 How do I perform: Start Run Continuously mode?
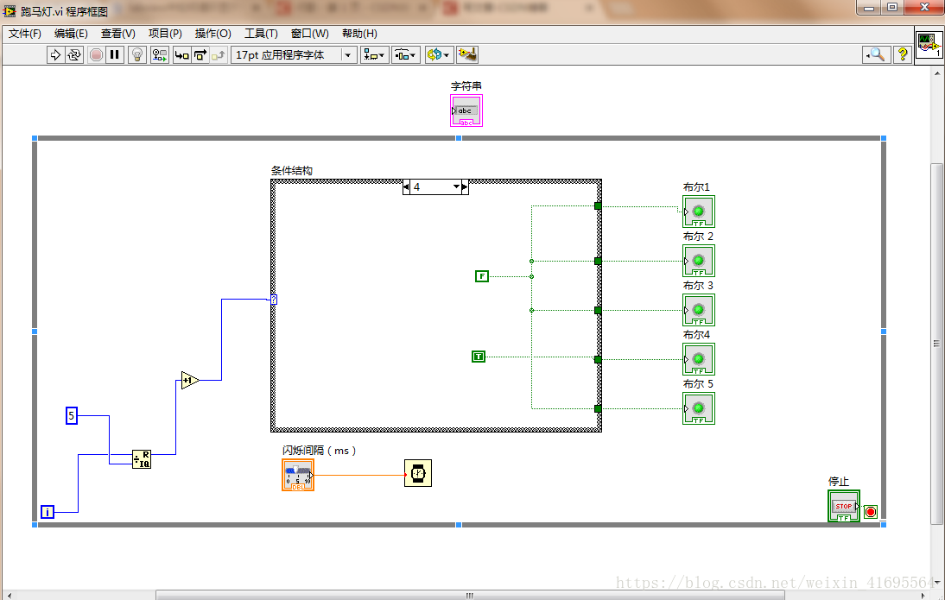(x=74, y=54)
